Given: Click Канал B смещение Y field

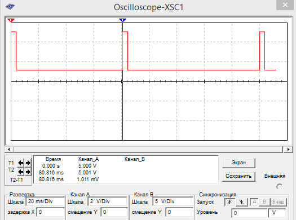Looking at the screenshot, I should click(179, 212).
